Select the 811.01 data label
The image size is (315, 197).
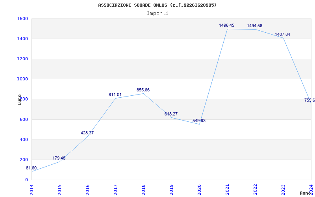point(115,95)
